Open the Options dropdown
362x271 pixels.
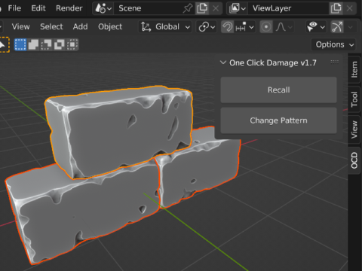pyautogui.click(x=333, y=44)
